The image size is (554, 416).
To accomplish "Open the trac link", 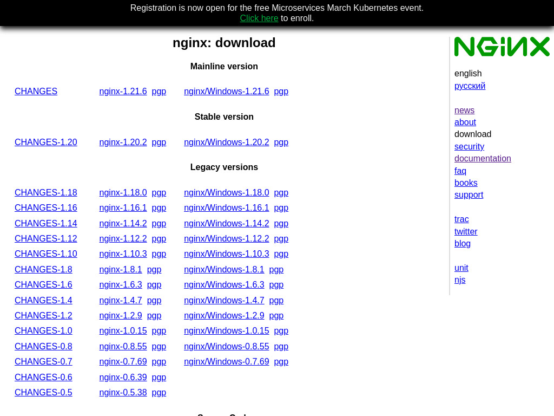I will 461,219.
